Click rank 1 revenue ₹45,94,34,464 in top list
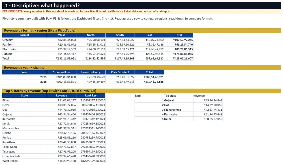Viewport: 283px width, 165px height. click(208, 100)
